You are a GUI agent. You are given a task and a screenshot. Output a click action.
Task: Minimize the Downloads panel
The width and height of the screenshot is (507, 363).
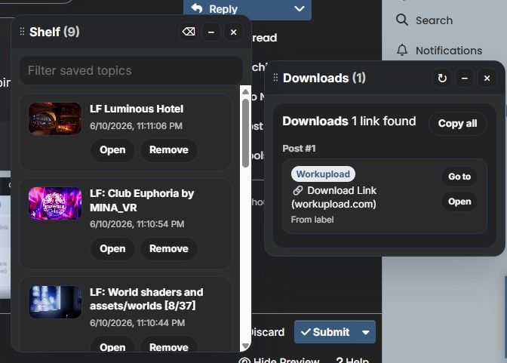click(465, 78)
